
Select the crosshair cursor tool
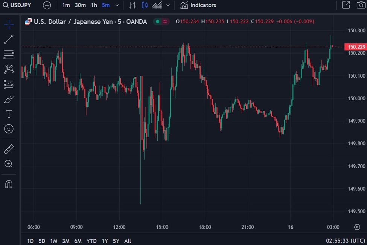tap(9, 25)
